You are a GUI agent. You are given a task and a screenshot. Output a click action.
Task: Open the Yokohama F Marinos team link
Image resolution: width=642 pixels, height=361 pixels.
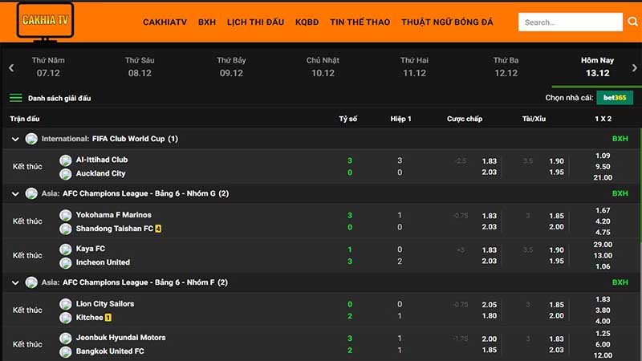(x=113, y=215)
